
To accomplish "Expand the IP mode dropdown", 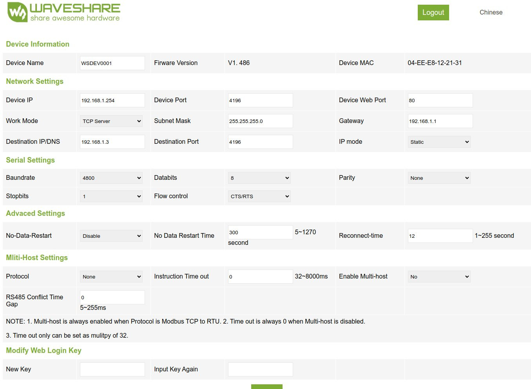I will tap(439, 142).
